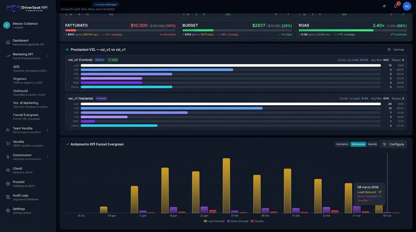416x232 pixels.
Task: Expand the Commissioni submenu
Action: (x=47, y=157)
